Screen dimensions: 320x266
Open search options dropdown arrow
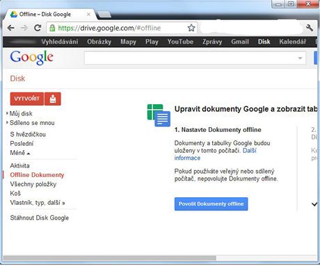300,58
